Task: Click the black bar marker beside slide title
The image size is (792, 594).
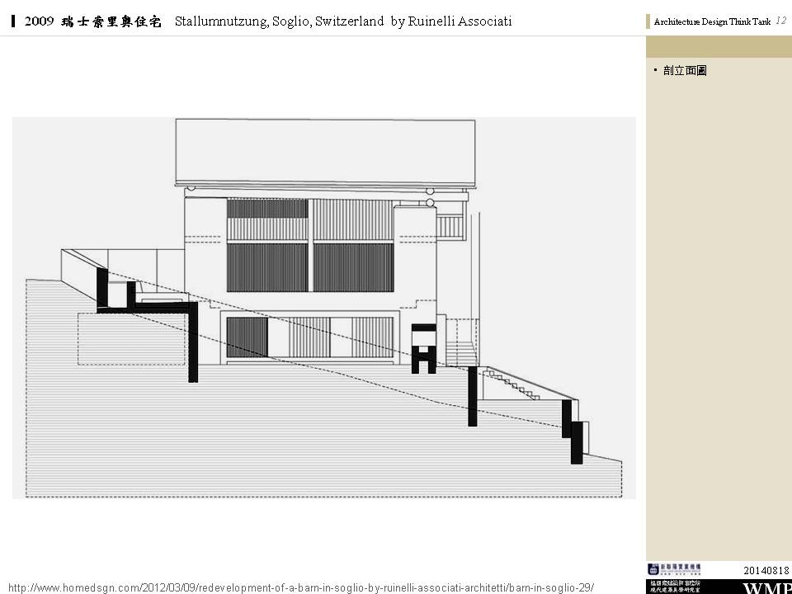Action: [x=14, y=21]
